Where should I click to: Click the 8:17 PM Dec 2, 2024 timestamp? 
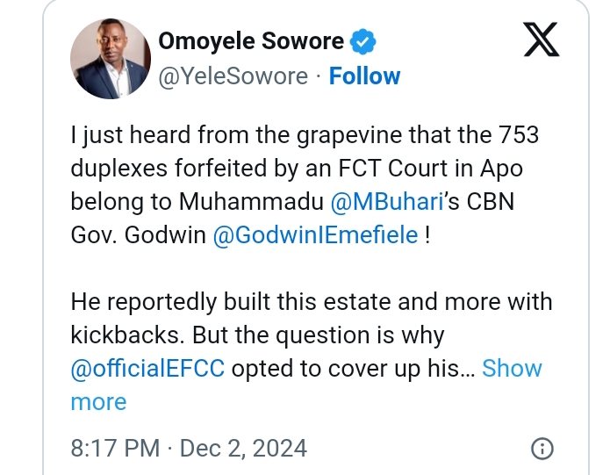[x=189, y=449]
